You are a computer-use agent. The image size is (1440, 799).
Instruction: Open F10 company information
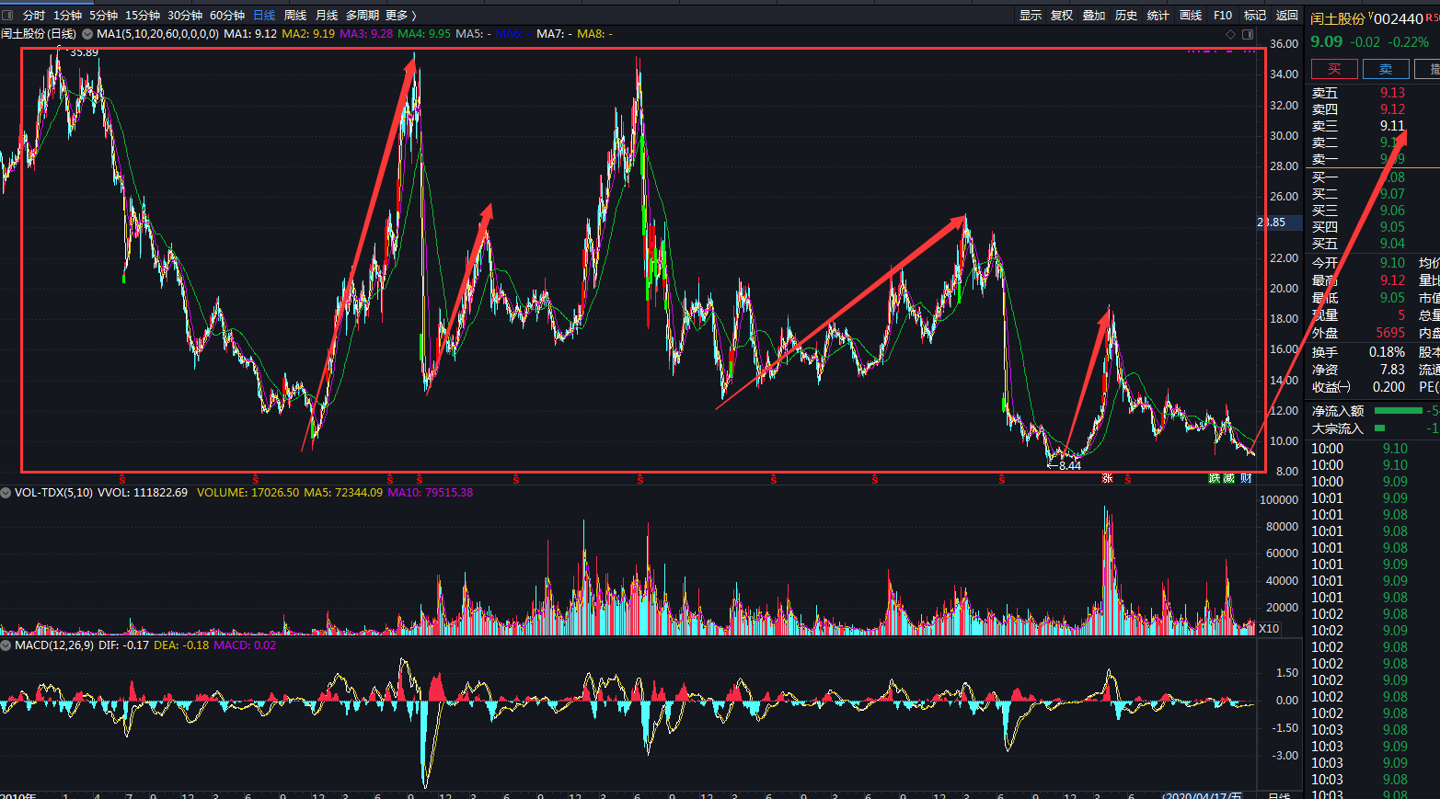click(x=1223, y=15)
